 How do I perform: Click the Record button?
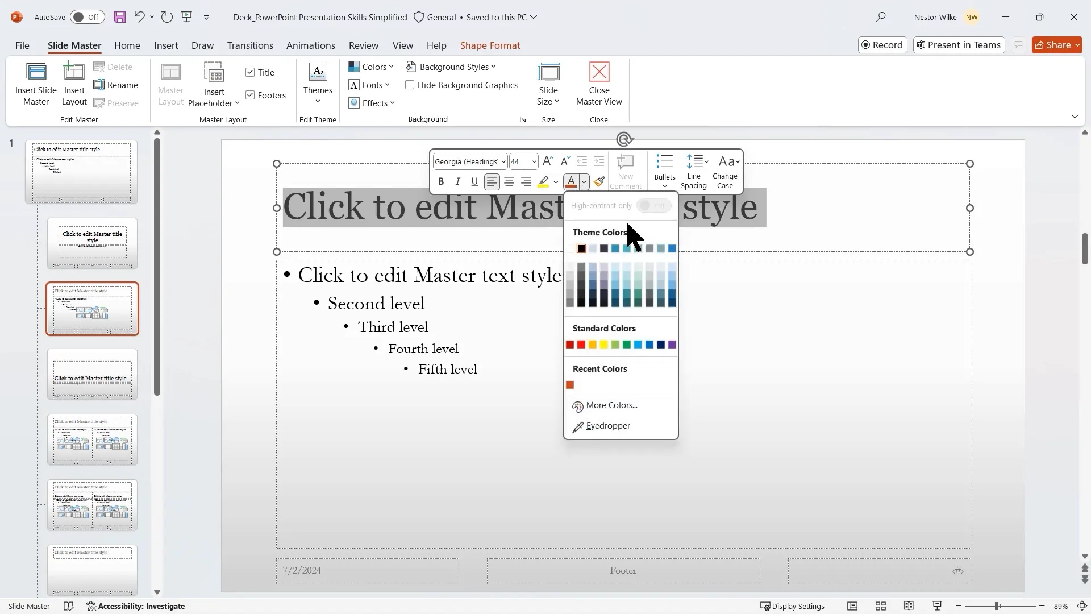[882, 45]
